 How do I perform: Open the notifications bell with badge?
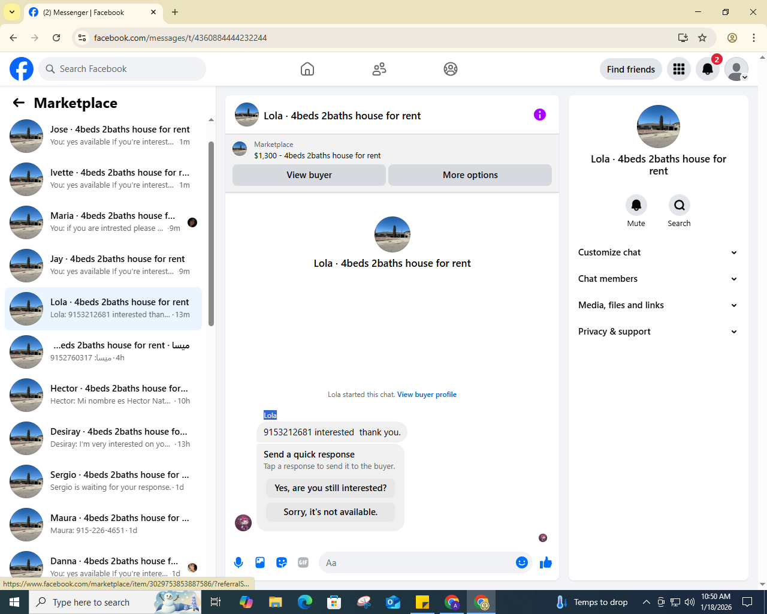(x=708, y=70)
